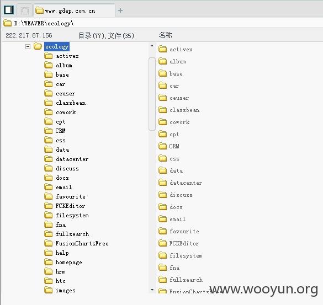
Task: Select filesystem in the folder tree
Action: pos(72,215)
